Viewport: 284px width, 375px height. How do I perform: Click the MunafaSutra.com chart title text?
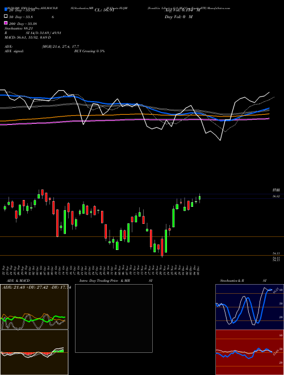point(218,8)
